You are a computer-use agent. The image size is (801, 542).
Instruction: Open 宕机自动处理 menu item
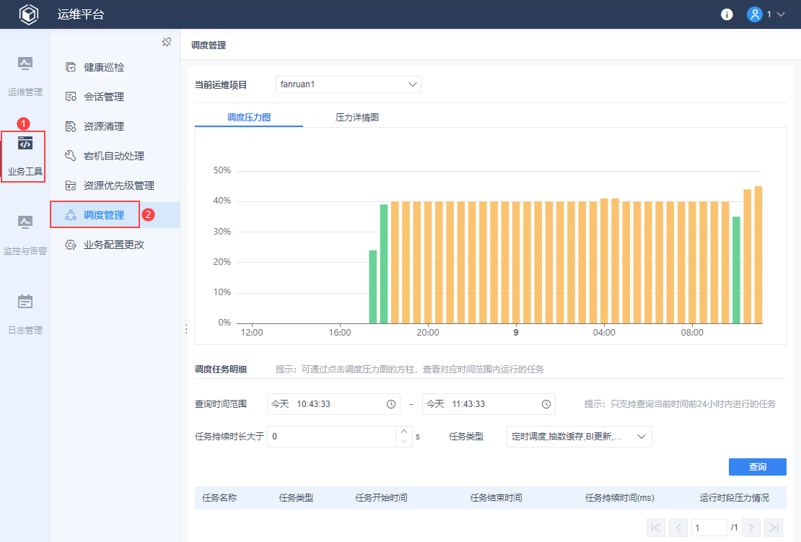114,156
